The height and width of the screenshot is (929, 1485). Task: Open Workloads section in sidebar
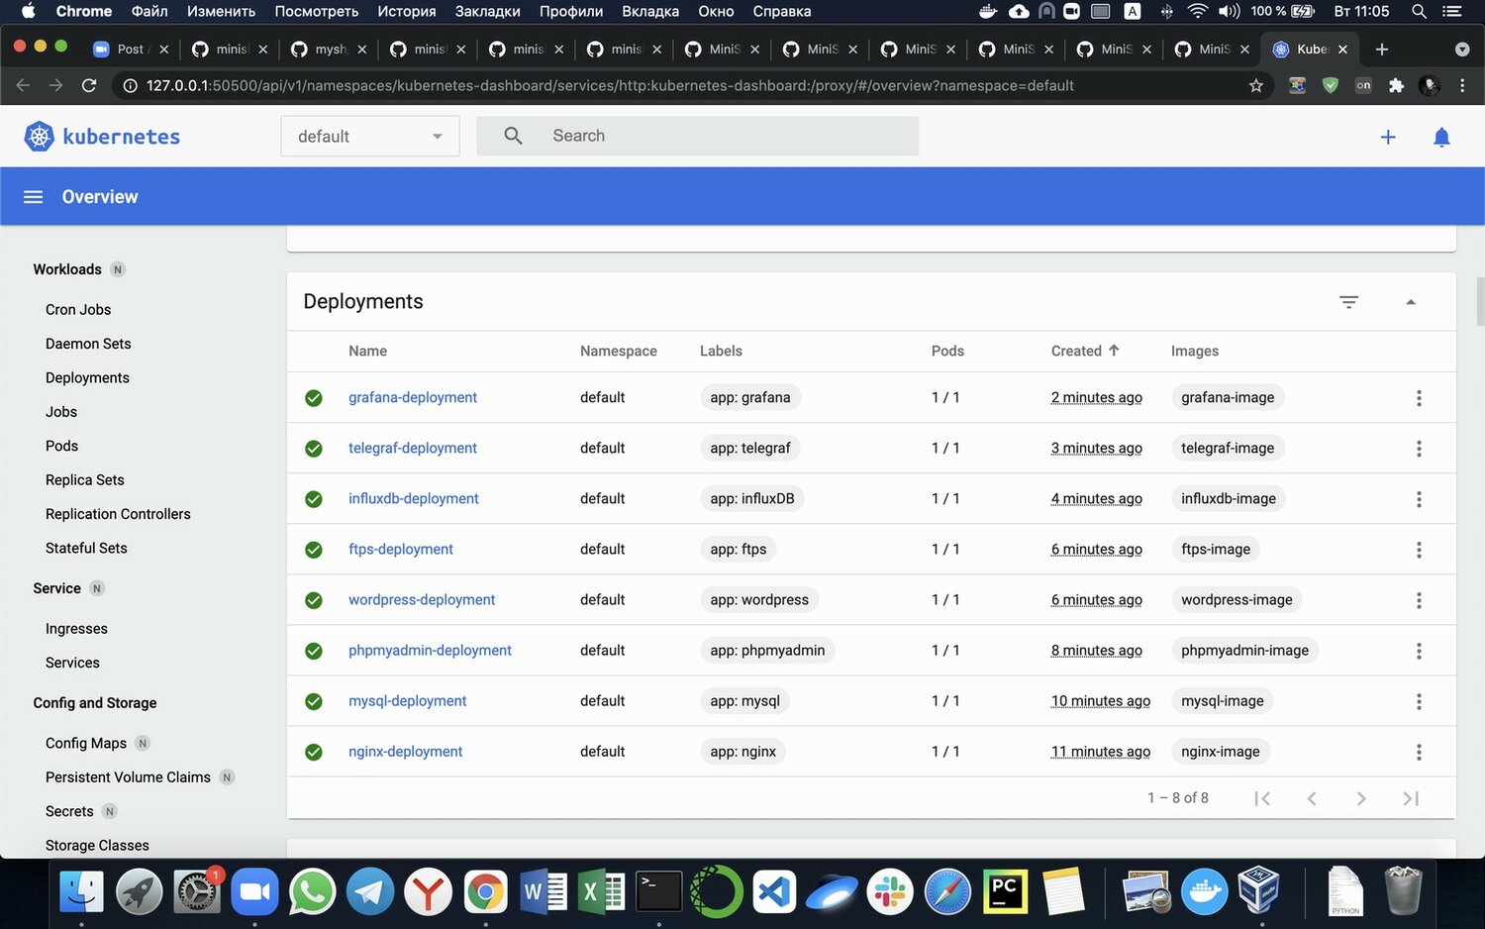click(x=67, y=269)
